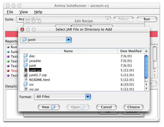Close the Select JAR File dialog
The image size is (164, 127).
[x=22, y=29]
